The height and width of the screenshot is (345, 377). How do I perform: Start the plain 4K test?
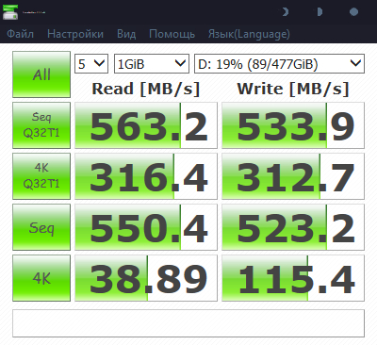tap(41, 278)
